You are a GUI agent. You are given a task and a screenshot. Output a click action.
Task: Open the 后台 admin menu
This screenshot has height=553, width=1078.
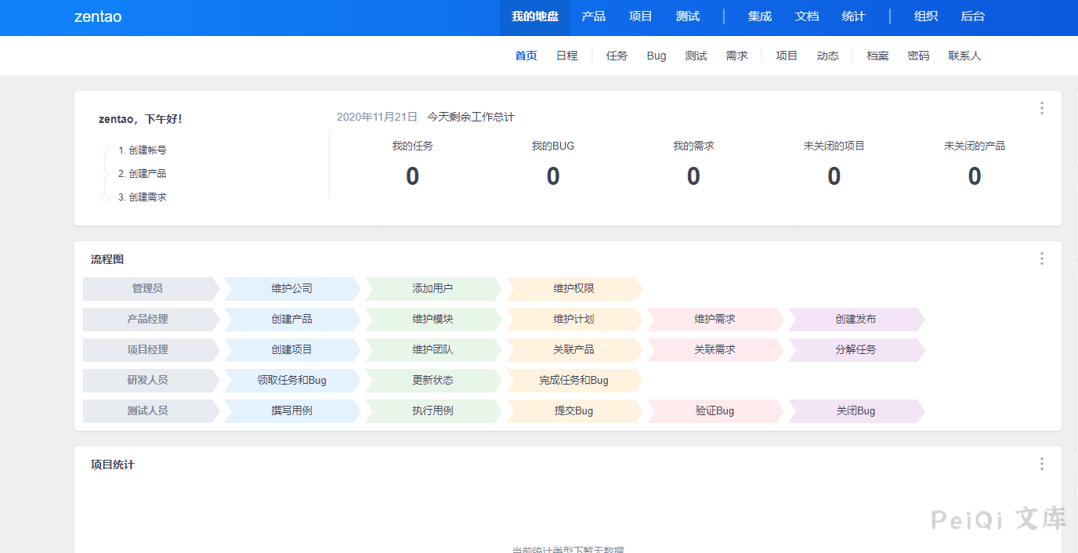click(972, 16)
